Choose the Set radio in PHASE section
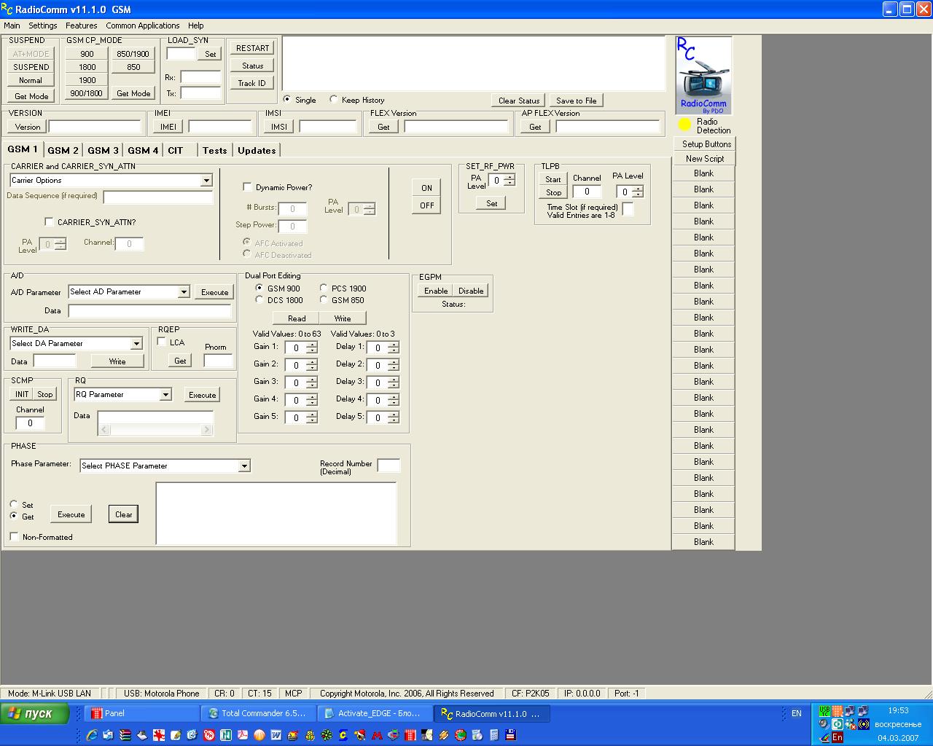 tap(14, 504)
